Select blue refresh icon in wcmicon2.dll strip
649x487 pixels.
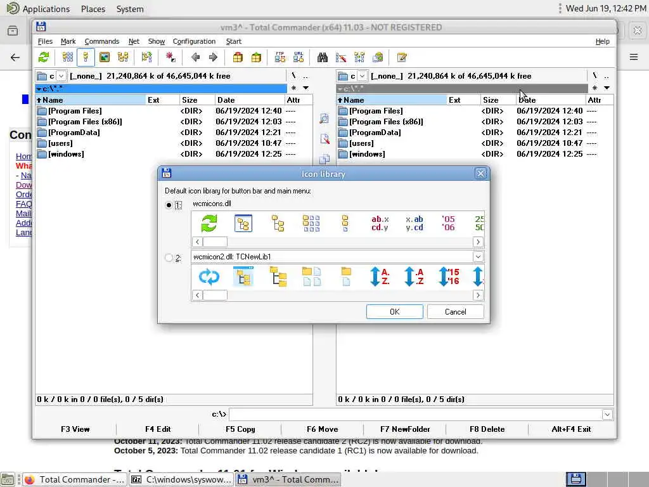tap(209, 276)
